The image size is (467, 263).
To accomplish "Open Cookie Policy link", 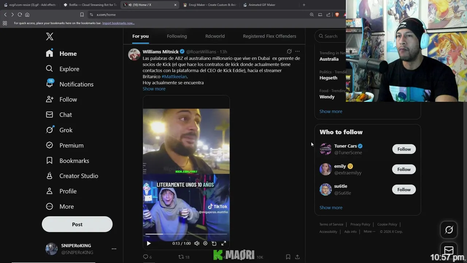I will (387, 224).
